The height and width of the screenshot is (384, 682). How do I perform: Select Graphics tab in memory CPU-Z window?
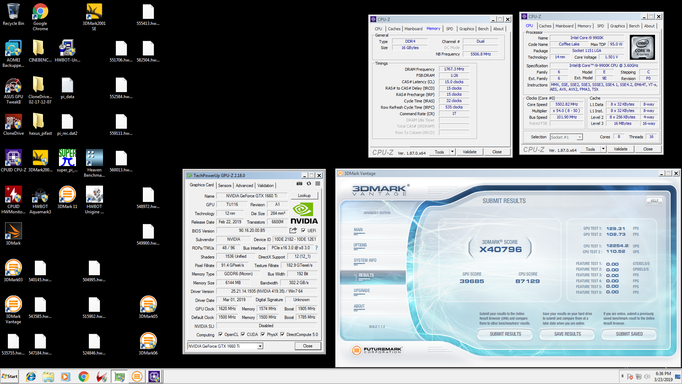(466, 29)
